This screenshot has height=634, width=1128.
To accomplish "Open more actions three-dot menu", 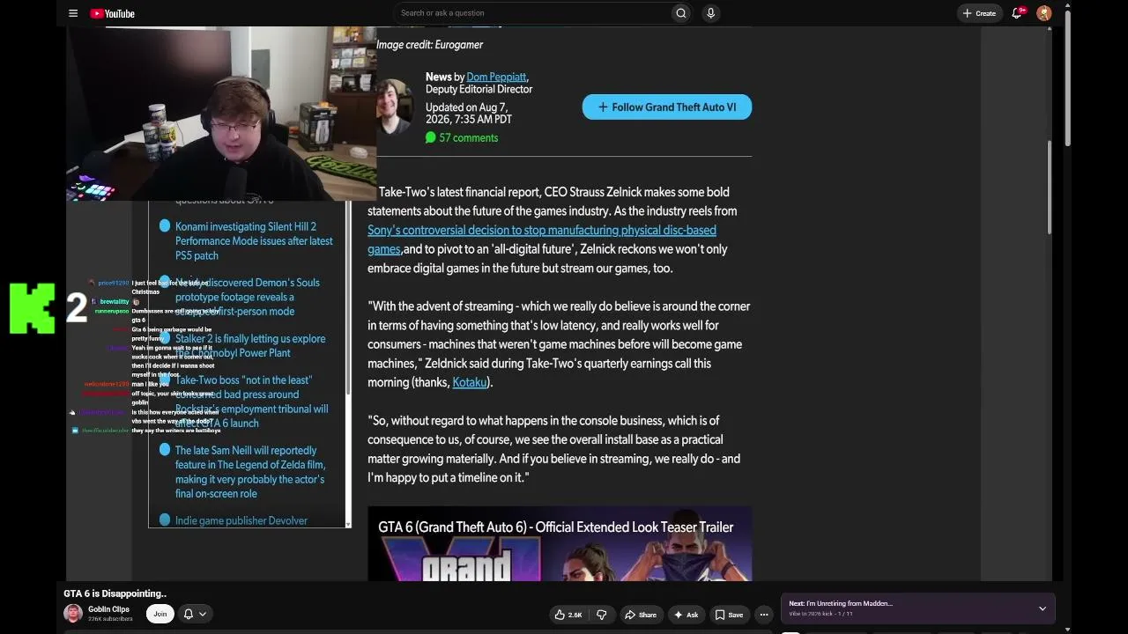I will (764, 615).
